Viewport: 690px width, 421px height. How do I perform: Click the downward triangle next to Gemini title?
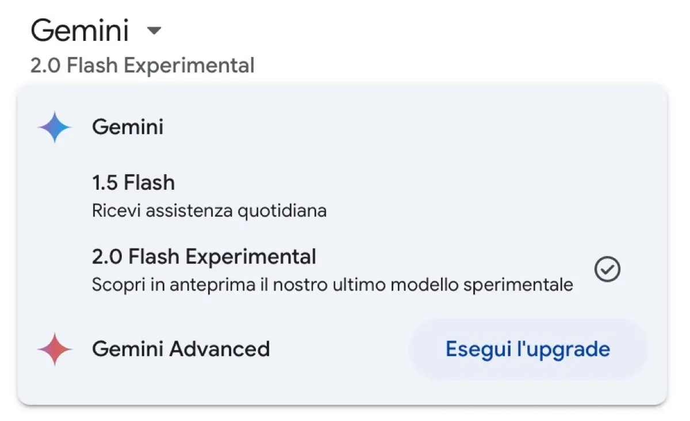pyautogui.click(x=154, y=31)
